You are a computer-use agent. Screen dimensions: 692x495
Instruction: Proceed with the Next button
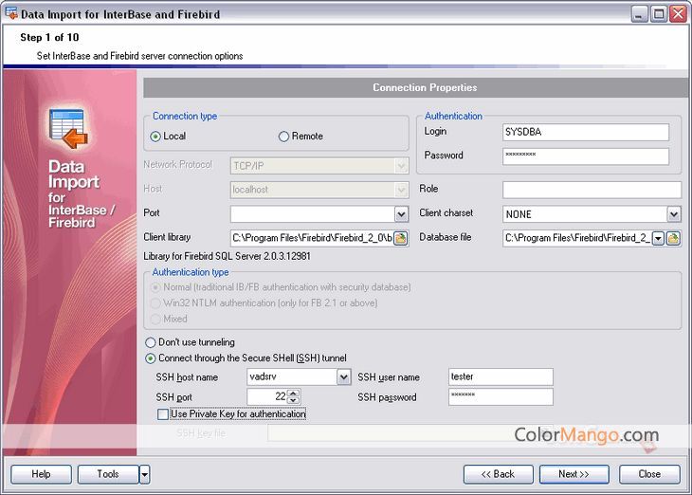pyautogui.click(x=574, y=474)
